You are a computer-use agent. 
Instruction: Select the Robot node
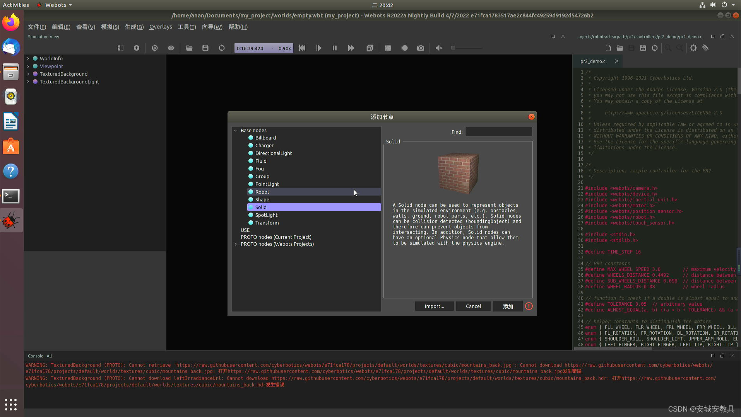pos(314,192)
